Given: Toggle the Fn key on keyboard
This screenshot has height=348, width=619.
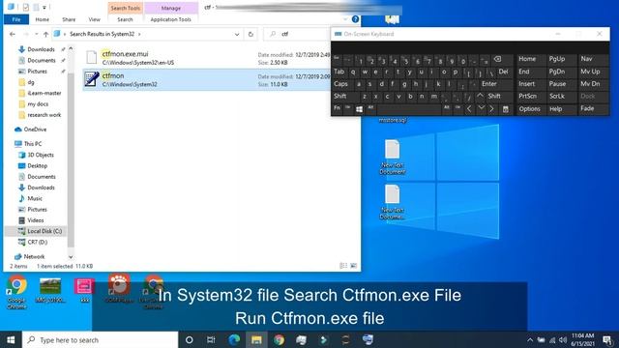Looking at the screenshot, I should click(x=337, y=108).
